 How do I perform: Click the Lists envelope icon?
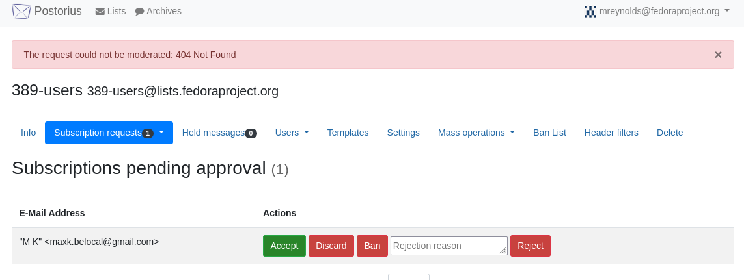click(x=100, y=12)
